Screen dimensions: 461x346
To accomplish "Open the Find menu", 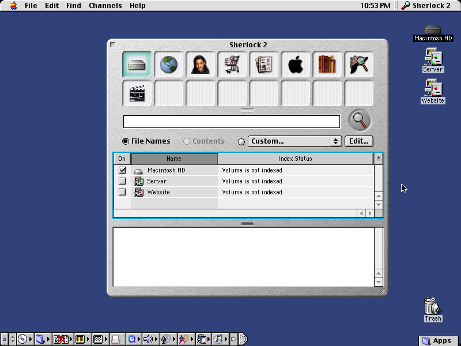I will 73,5.
